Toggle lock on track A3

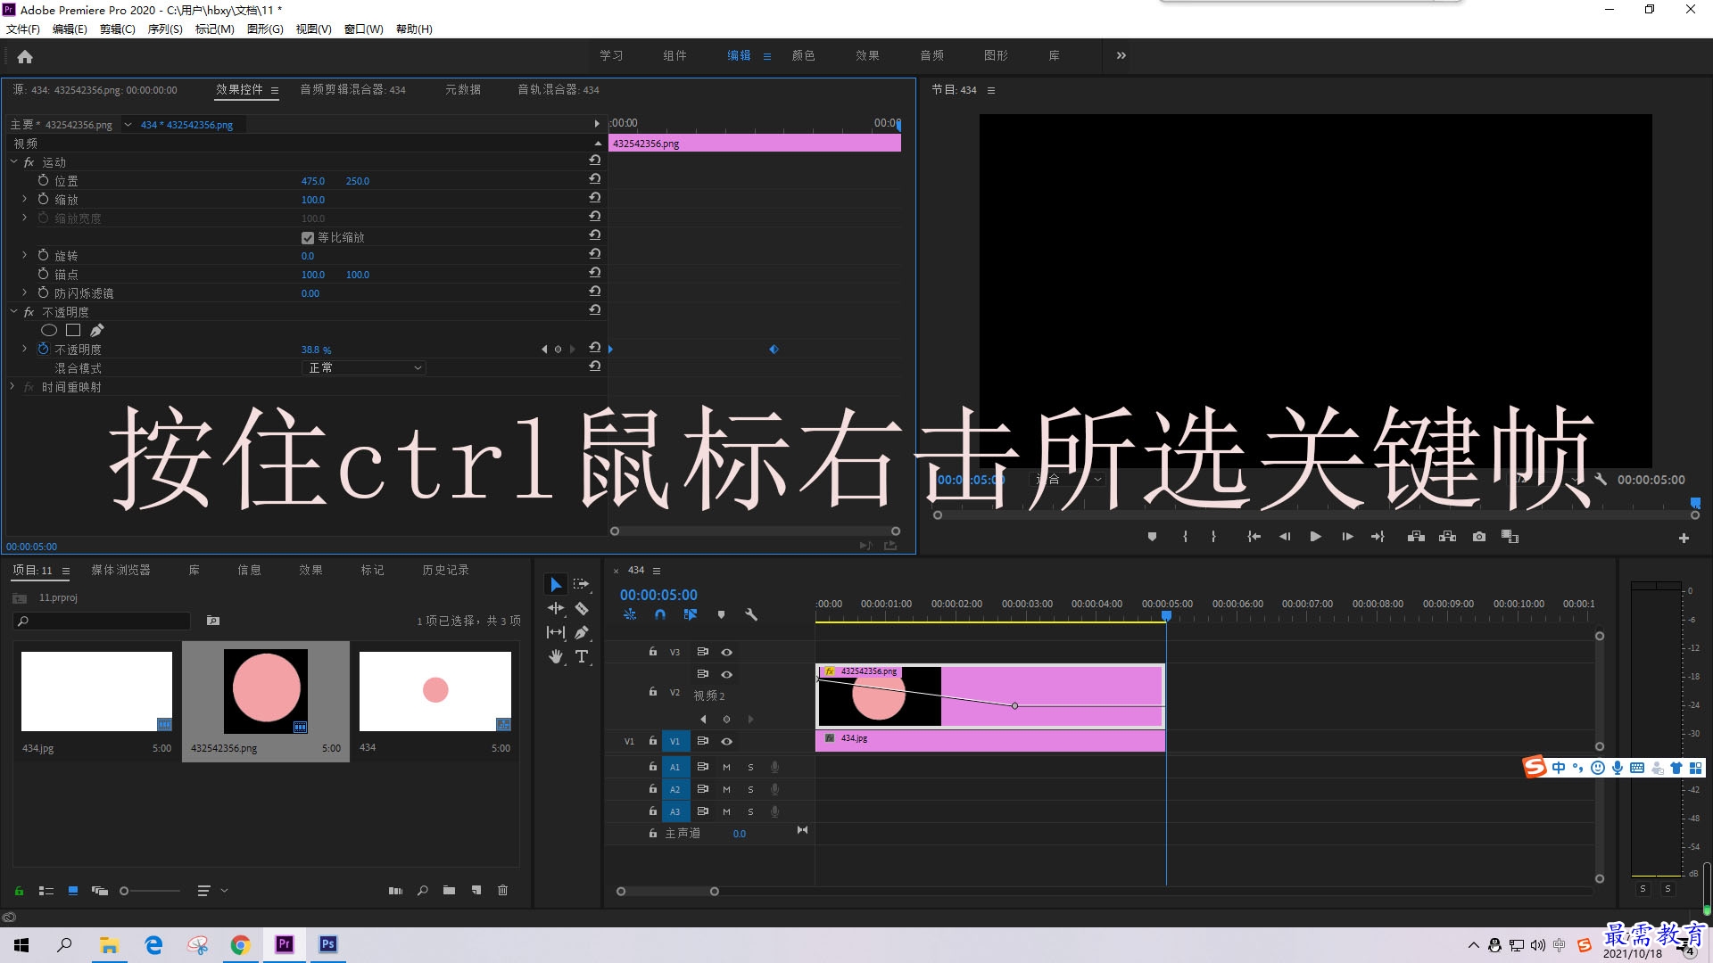(652, 811)
